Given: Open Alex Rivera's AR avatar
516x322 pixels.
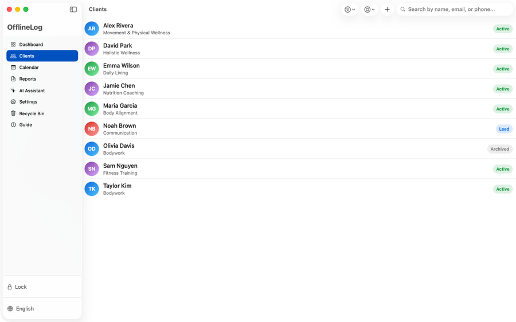Looking at the screenshot, I should coord(92,29).
